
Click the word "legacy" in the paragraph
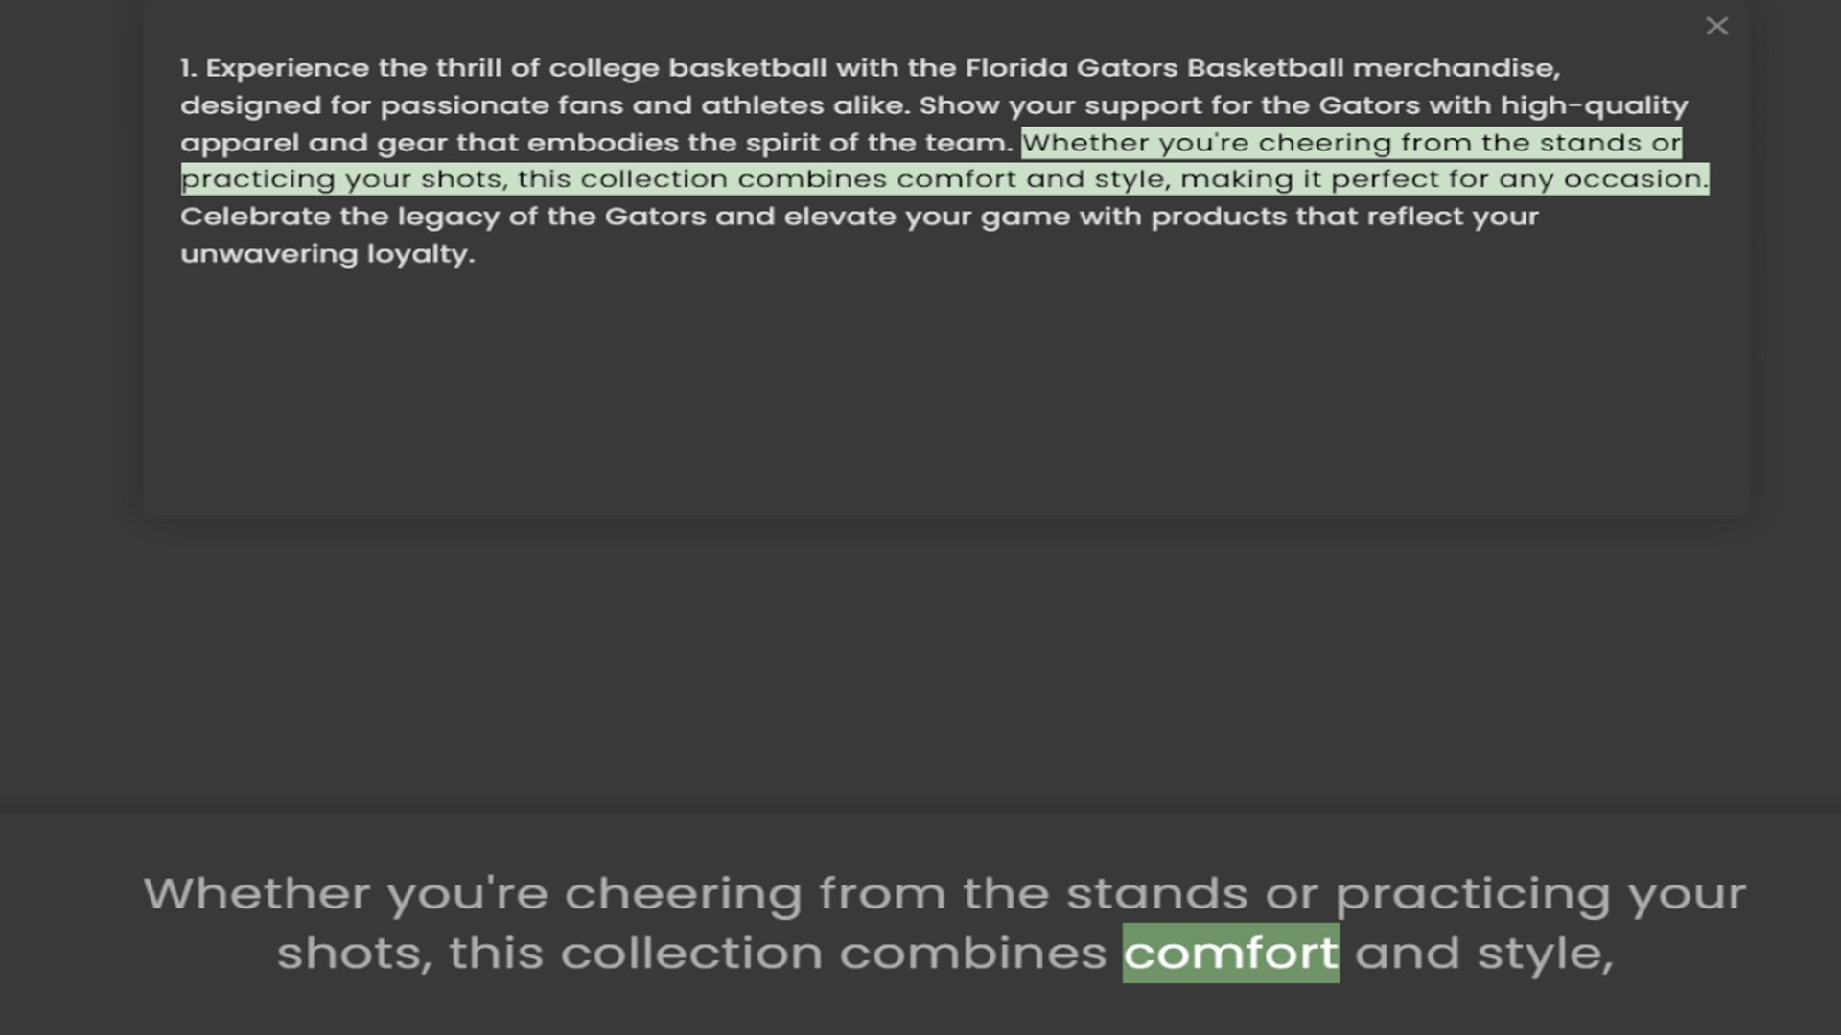click(x=448, y=218)
